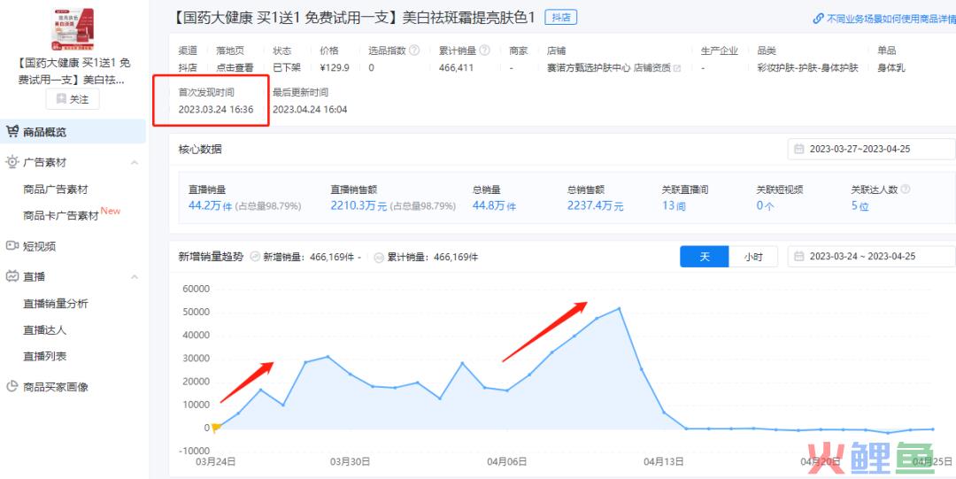Open 赛诺方甄选护肤中心 store link

click(589, 67)
